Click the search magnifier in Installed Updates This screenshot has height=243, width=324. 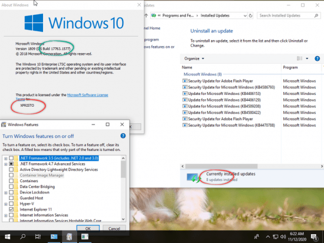coord(316,15)
